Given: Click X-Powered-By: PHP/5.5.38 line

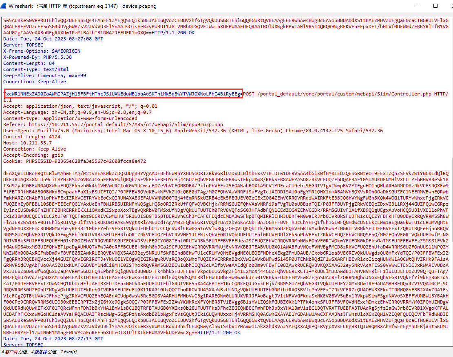Looking at the screenshot, I should [x=38, y=57].
